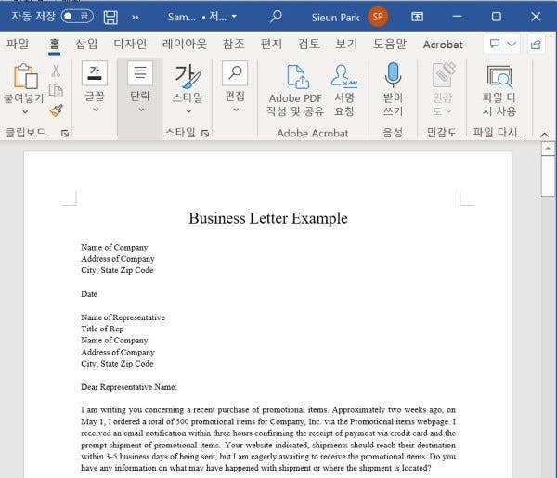Click the Save floppy disk icon
This screenshot has height=478, width=557.
[x=110, y=17]
